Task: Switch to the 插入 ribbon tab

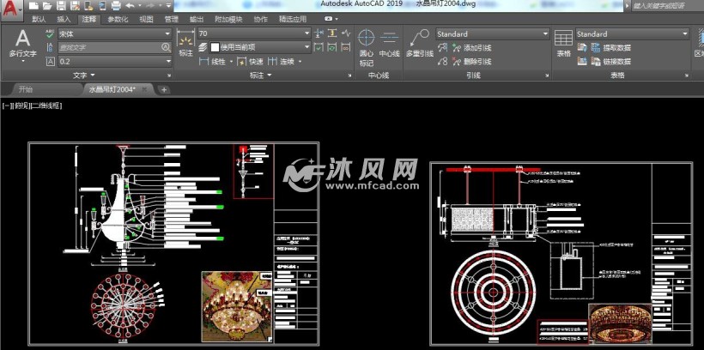Action: tap(64, 19)
